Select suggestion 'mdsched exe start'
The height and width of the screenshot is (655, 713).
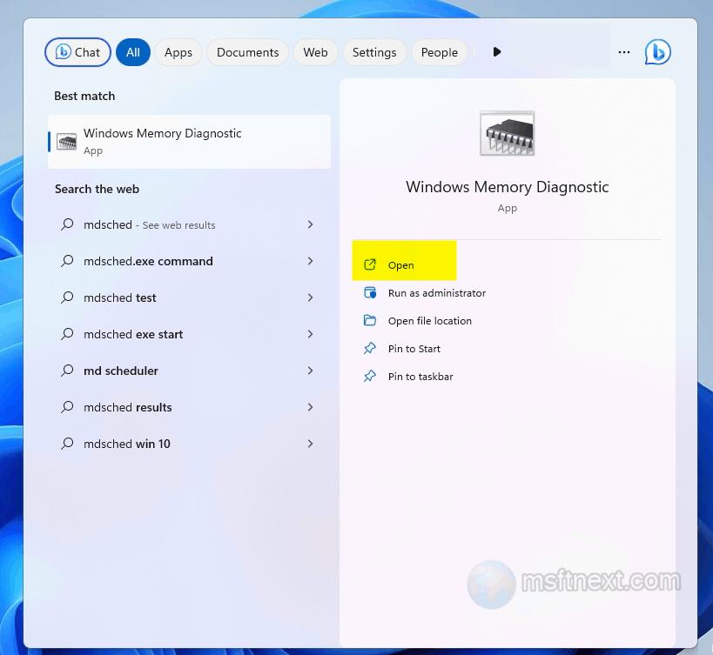[x=187, y=334]
